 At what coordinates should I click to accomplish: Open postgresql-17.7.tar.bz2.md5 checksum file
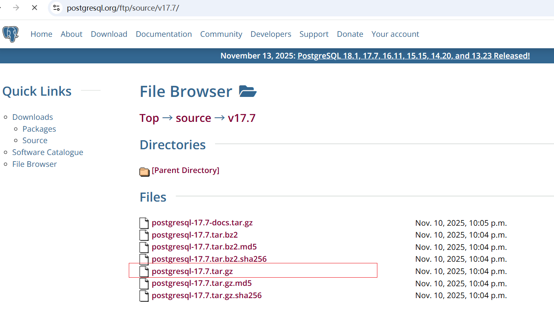coord(204,247)
